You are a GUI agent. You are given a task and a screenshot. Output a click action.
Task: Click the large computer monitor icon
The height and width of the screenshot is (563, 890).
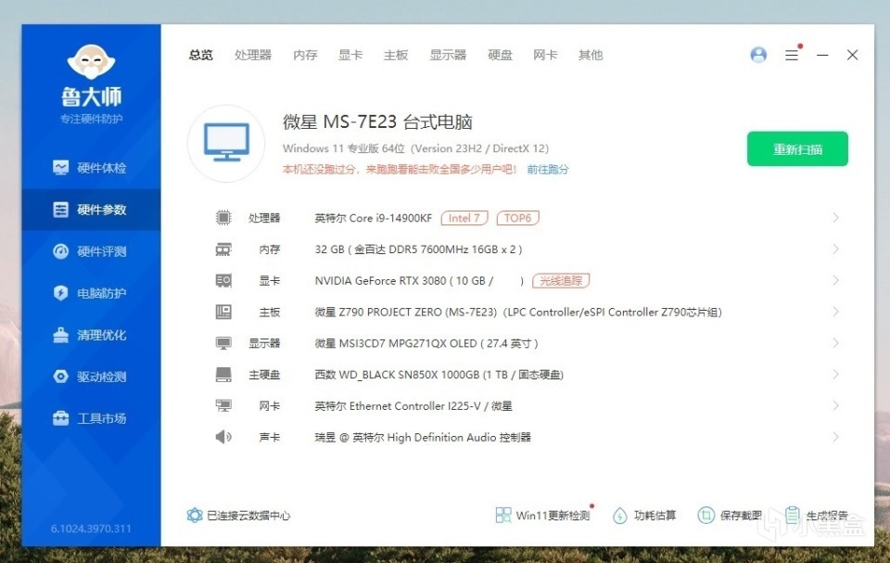point(226,143)
